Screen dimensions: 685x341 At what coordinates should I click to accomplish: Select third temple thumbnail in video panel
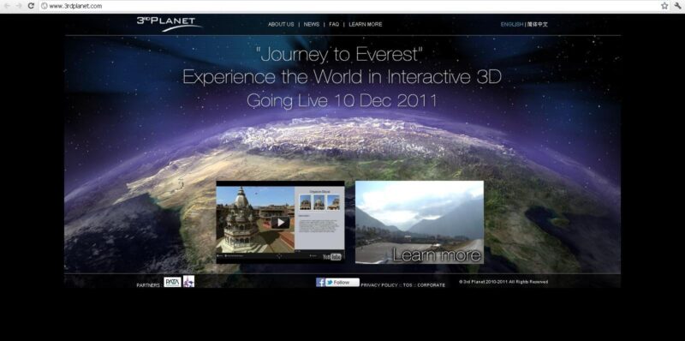(334, 202)
